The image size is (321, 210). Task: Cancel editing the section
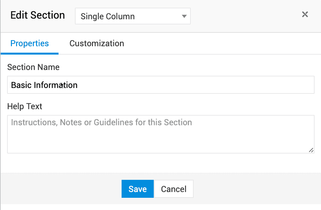tap(174, 189)
